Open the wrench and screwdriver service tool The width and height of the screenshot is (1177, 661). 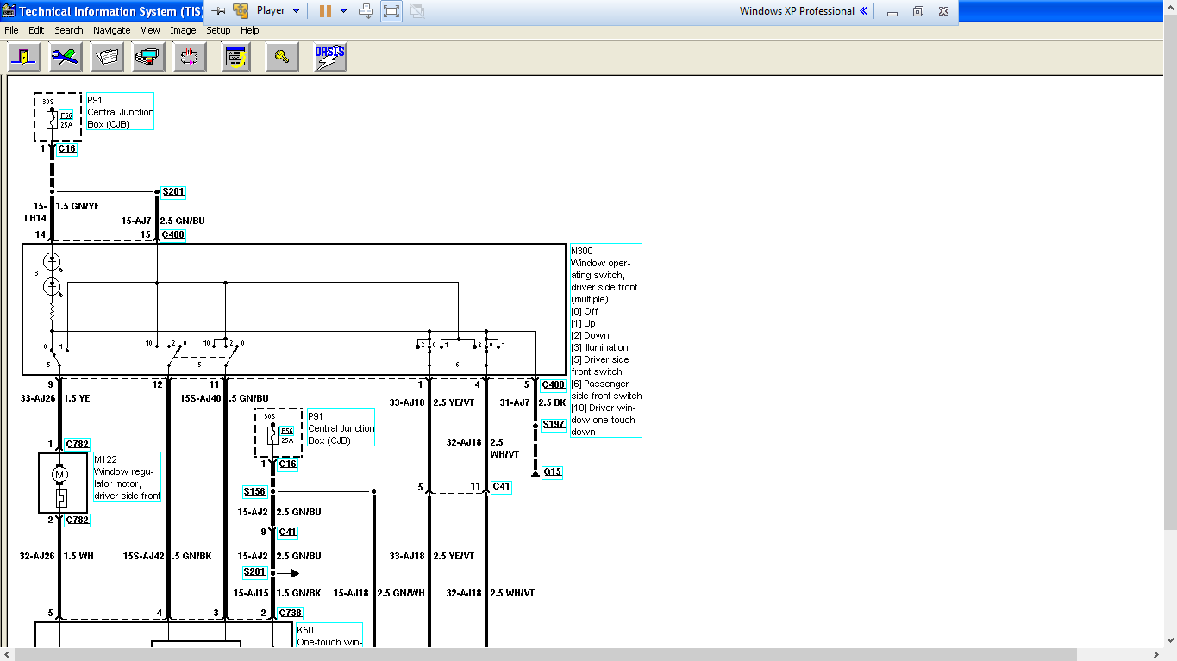pos(65,57)
